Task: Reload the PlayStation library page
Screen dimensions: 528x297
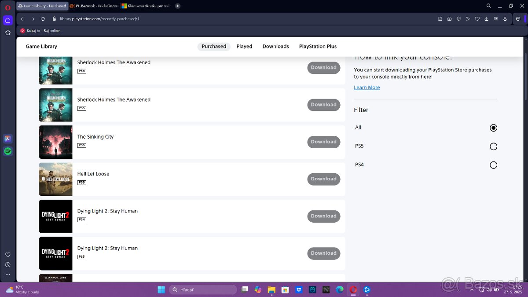Action: coord(43,19)
